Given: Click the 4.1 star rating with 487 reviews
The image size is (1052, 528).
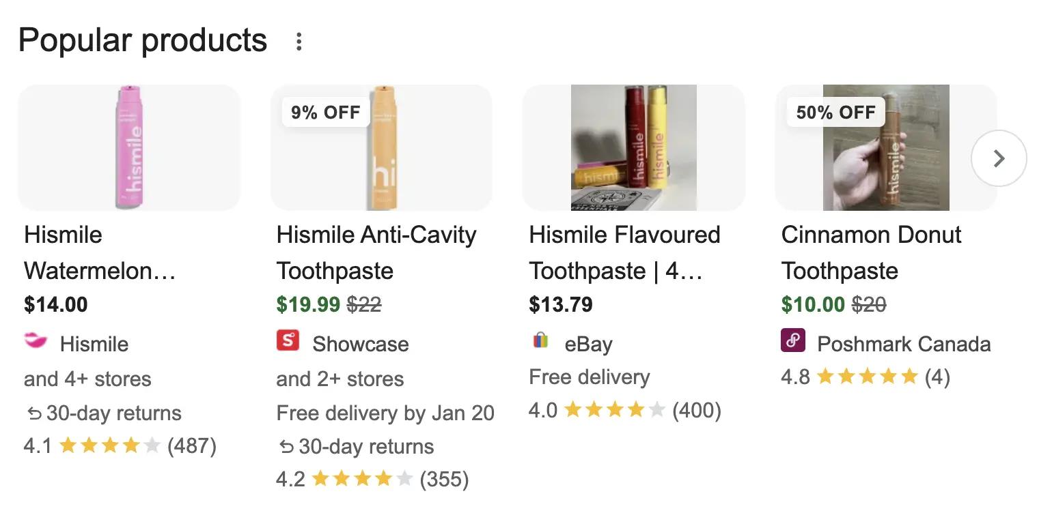Looking at the screenshot, I should coord(120,445).
